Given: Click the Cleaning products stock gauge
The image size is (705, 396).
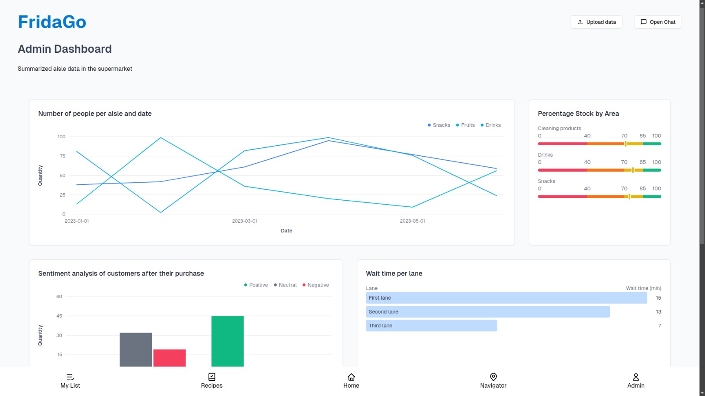Looking at the screenshot, I should point(599,144).
